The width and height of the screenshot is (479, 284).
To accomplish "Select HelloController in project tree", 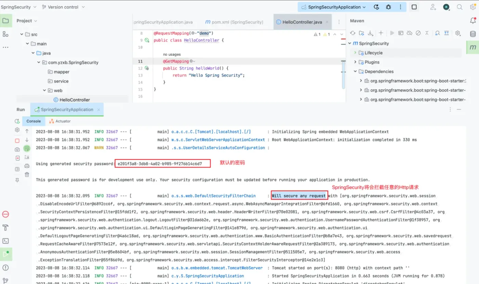I will click(72, 100).
